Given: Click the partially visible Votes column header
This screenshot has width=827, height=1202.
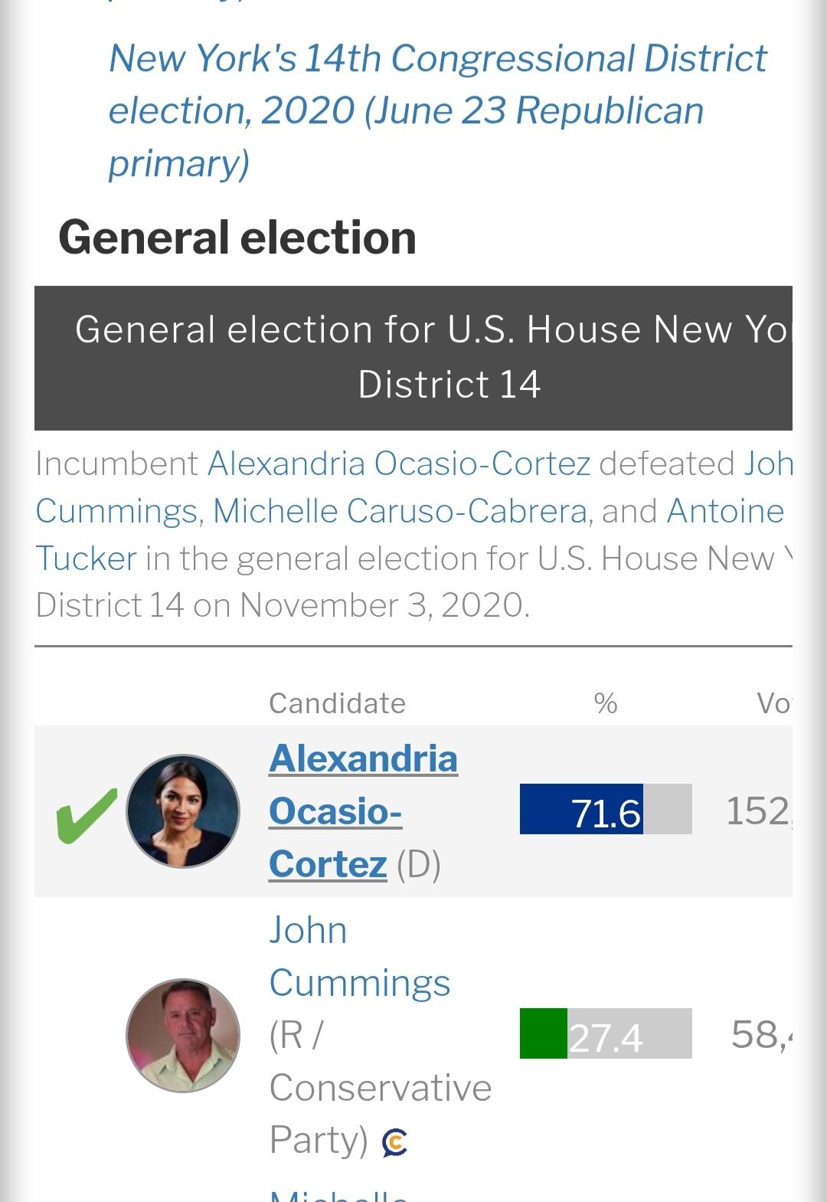Looking at the screenshot, I should tap(773, 703).
